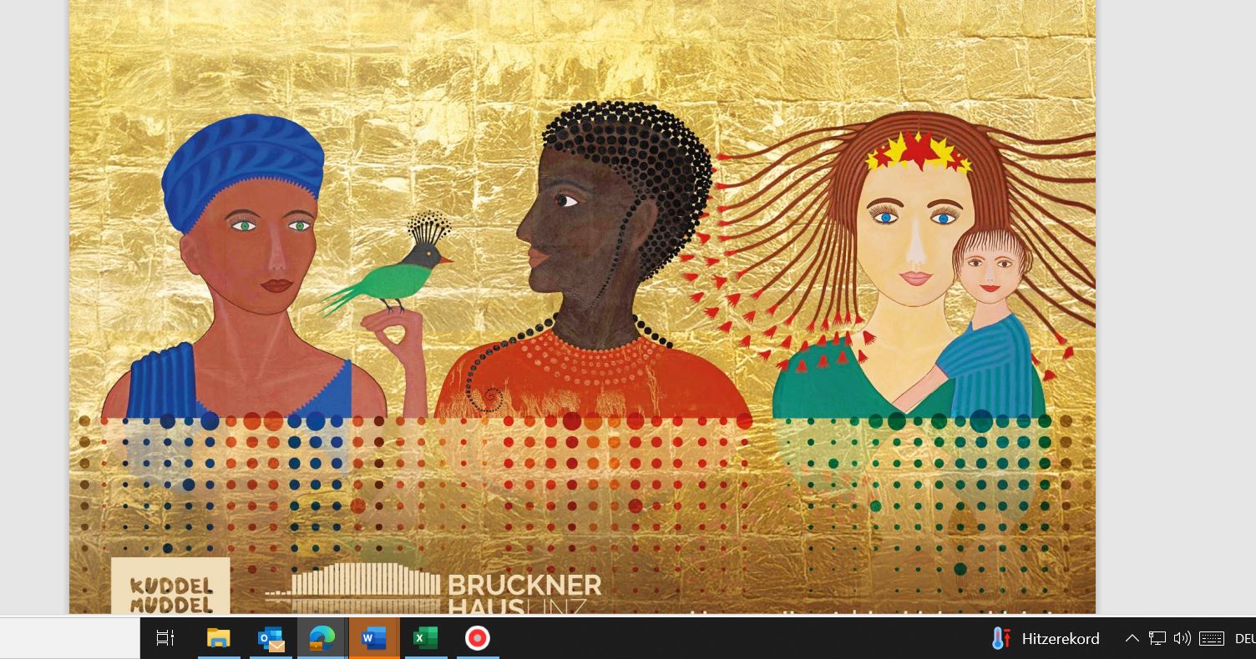1256x659 pixels.
Task: Switch to the Outlook mail app
Action: 271,638
